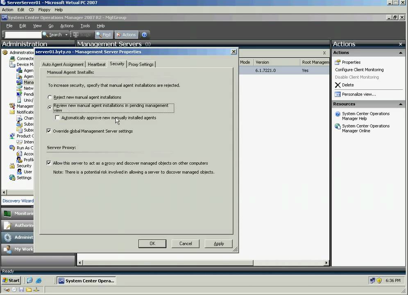This screenshot has width=408, height=295.
Task: Click navigation tree scrollbar left arrow
Action: 4,193
